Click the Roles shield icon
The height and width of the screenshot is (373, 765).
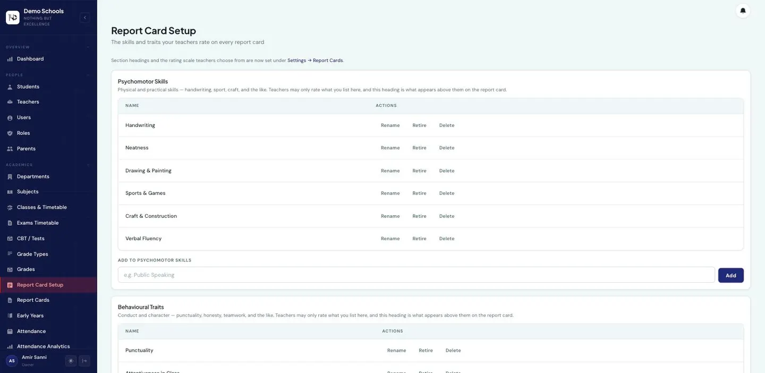(10, 133)
